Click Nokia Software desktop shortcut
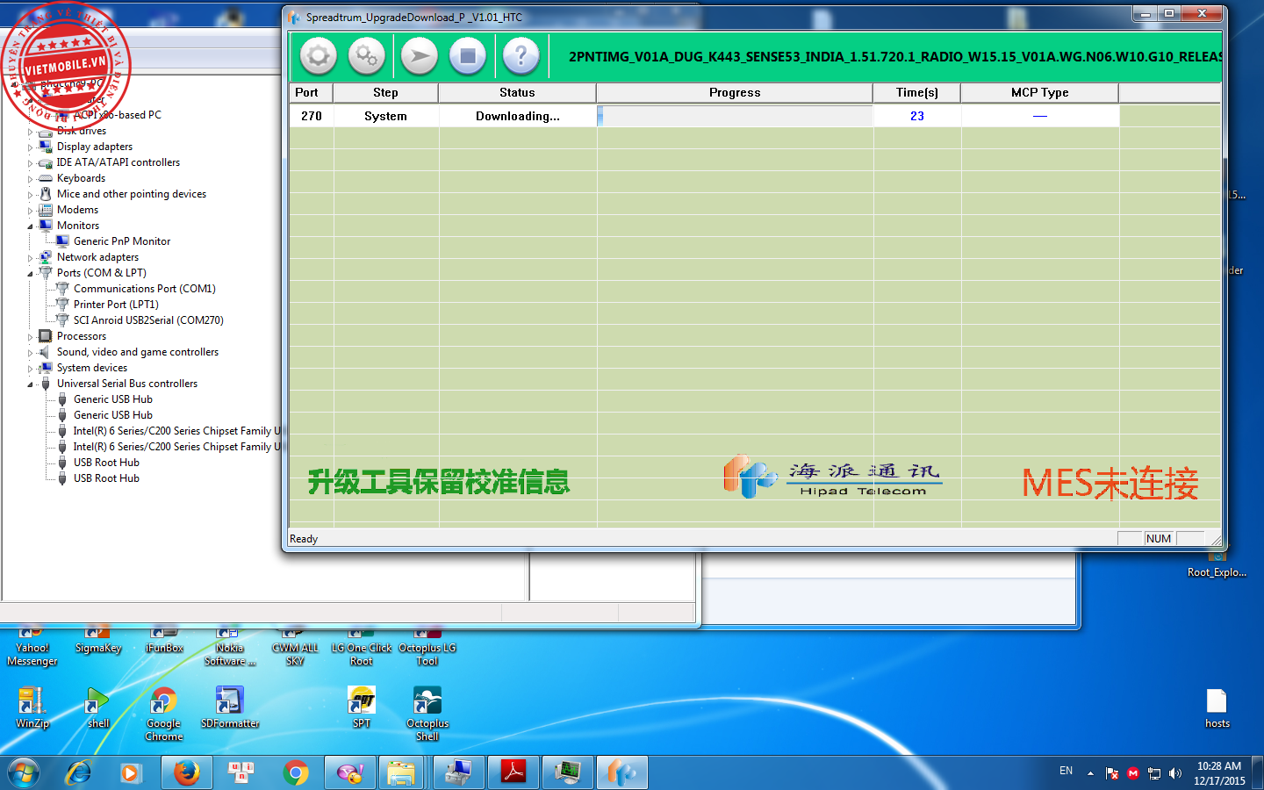Viewport: 1264px width, 790px height. point(230,647)
